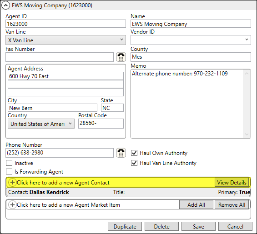Click the Agent ID field
257x234 pixels.
tap(66, 24)
